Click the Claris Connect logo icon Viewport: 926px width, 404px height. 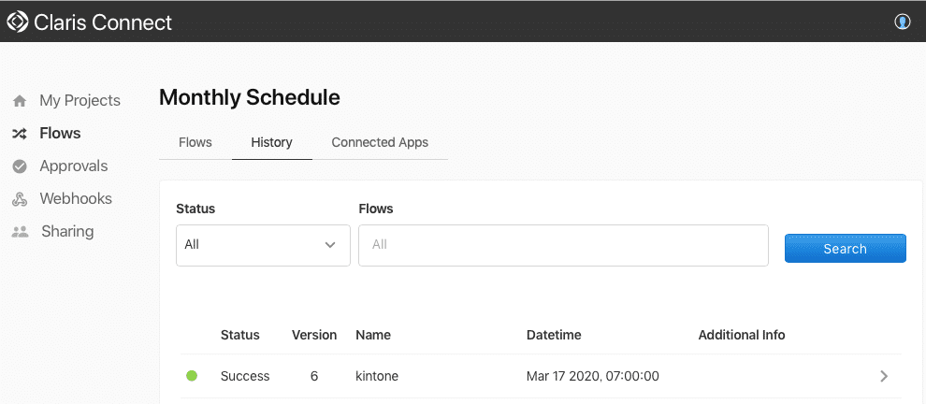point(18,22)
